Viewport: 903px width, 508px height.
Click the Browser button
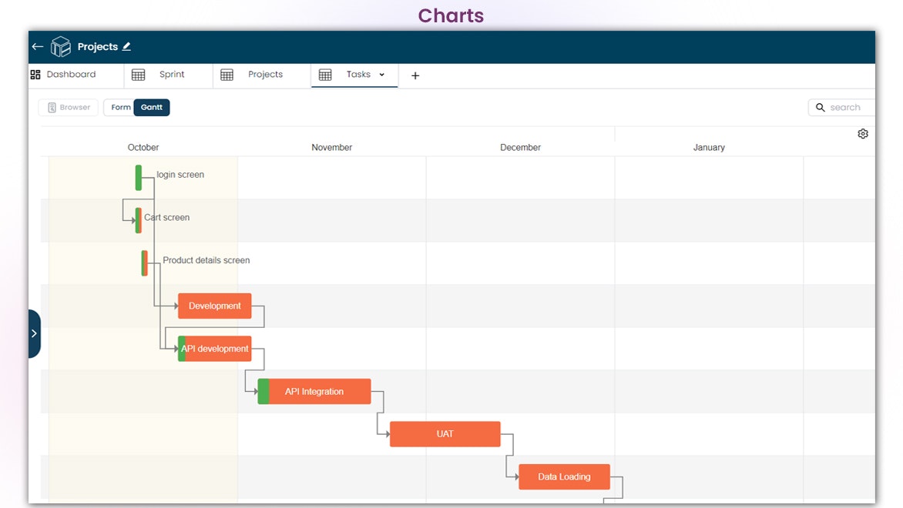(69, 108)
